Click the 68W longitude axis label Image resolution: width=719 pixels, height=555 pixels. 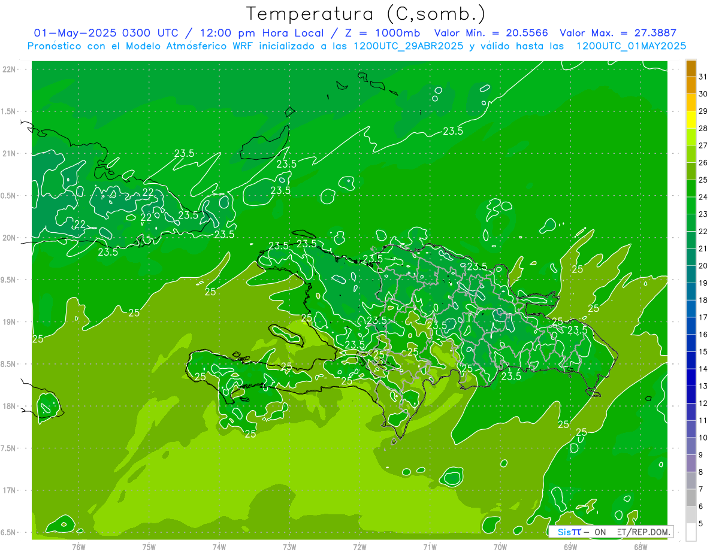(641, 547)
